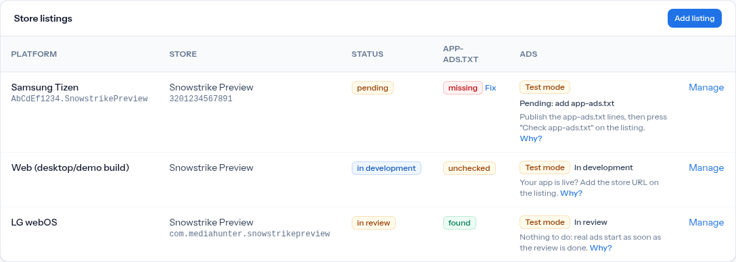Click the Add listing button
The height and width of the screenshot is (262, 736).
tap(694, 18)
